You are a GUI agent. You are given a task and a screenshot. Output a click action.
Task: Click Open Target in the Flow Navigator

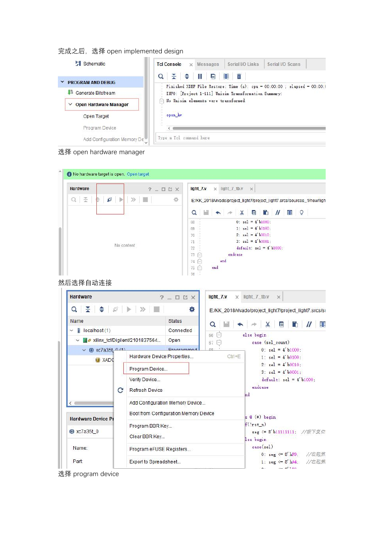click(x=96, y=116)
